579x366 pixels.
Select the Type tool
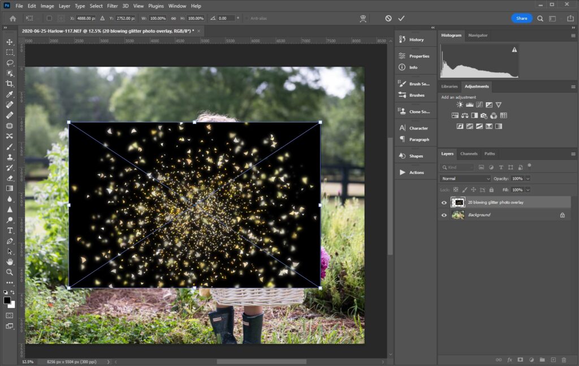10,230
